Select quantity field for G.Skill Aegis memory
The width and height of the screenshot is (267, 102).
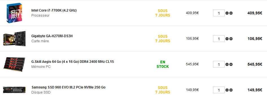(219, 64)
